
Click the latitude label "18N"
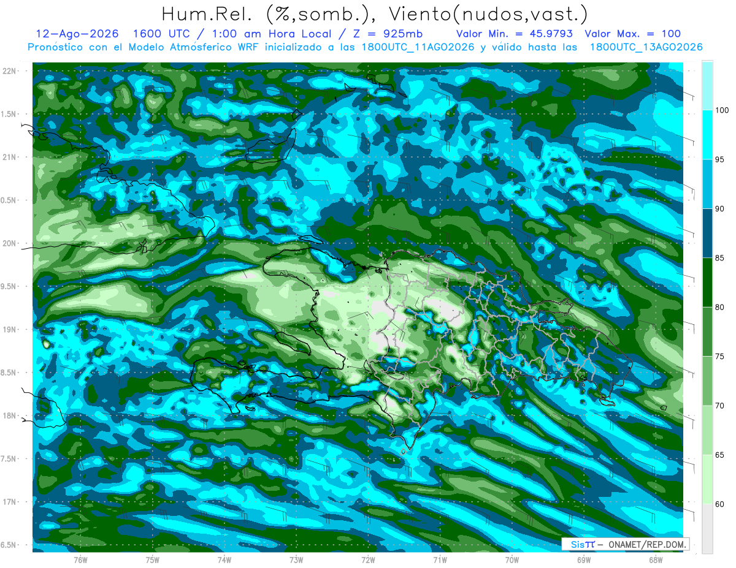tap(9, 415)
